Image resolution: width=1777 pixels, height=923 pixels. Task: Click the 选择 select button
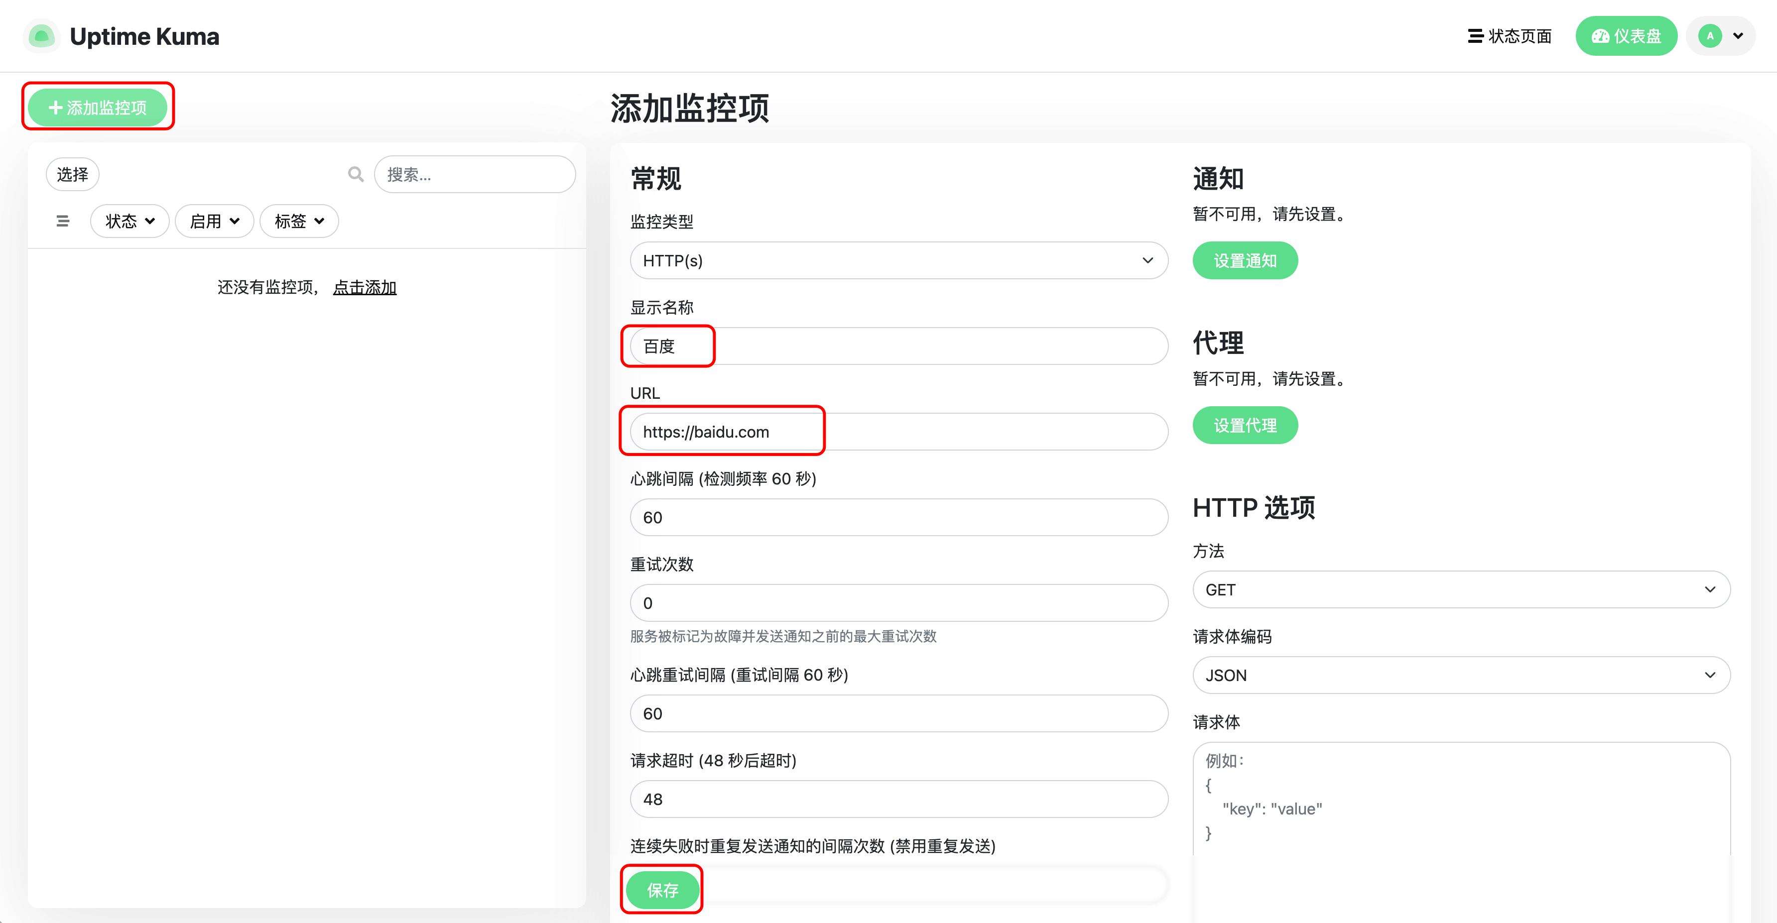coord(72,174)
